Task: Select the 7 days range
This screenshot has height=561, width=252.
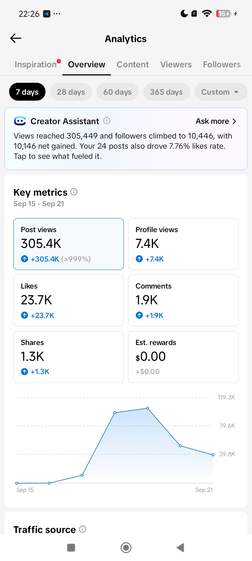Action: click(x=27, y=92)
